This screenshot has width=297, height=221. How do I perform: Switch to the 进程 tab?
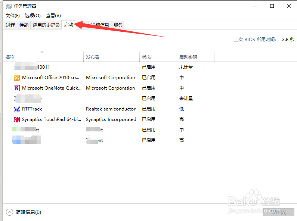tap(10, 25)
